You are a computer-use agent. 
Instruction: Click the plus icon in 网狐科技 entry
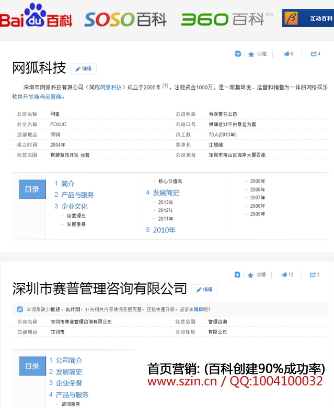coord(238,54)
